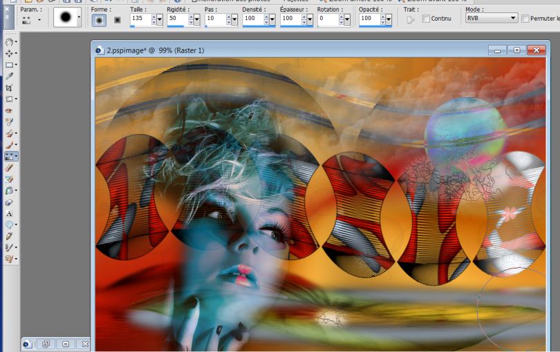Open the Rotation slider dropdown arrow
560x352 pixels.
pyautogui.click(x=347, y=19)
